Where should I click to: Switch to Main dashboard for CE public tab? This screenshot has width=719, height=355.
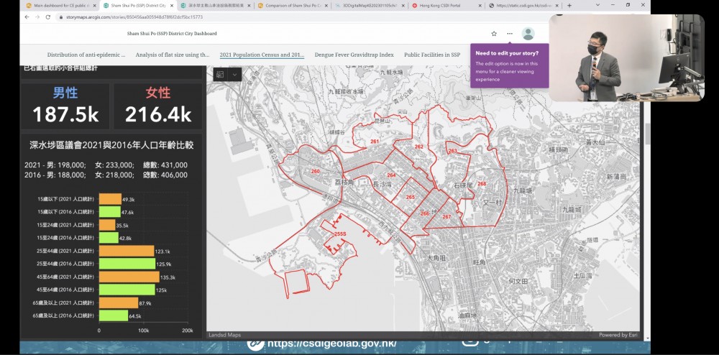coord(60,5)
